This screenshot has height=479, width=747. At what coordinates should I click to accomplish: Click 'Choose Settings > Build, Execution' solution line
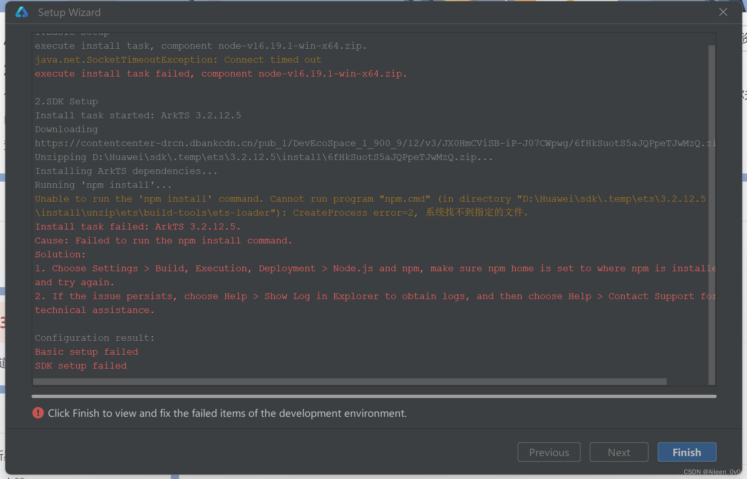(x=375, y=268)
